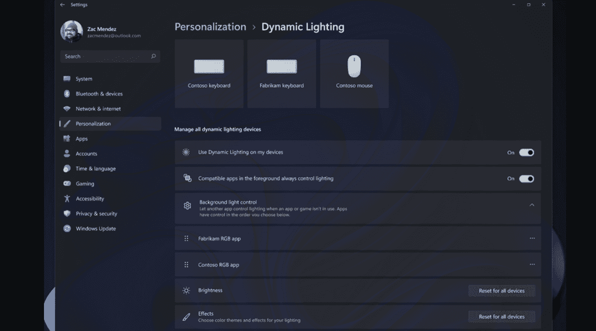Click the Bluetooth icon in sidebar
The image size is (596, 331).
67,94
